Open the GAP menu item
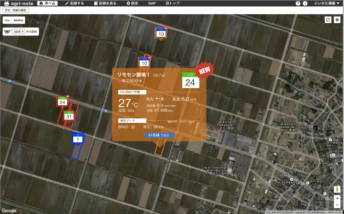This screenshot has height=214, width=344. click(x=152, y=3)
